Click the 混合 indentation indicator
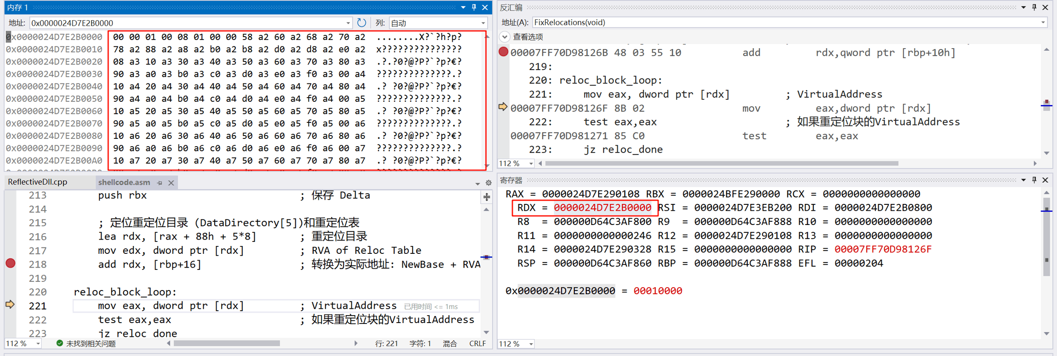The height and width of the screenshot is (356, 1057). [450, 344]
